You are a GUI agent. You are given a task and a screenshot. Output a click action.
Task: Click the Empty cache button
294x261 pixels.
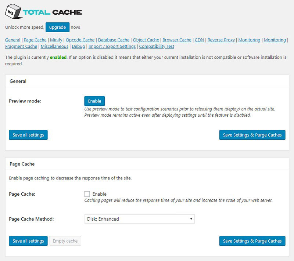point(64,241)
